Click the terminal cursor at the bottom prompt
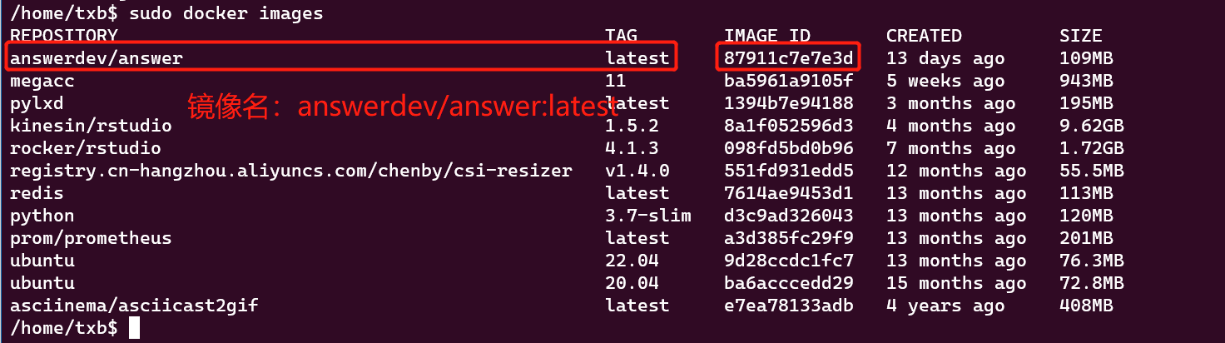The image size is (1225, 343). (135, 328)
